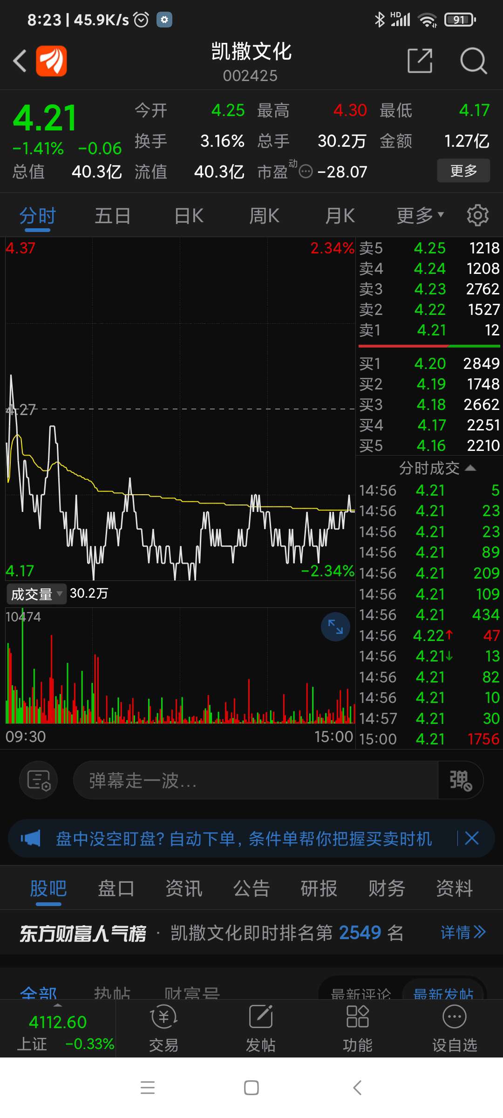Tap the large 4.21 current price
The image size is (503, 1118).
[45, 118]
